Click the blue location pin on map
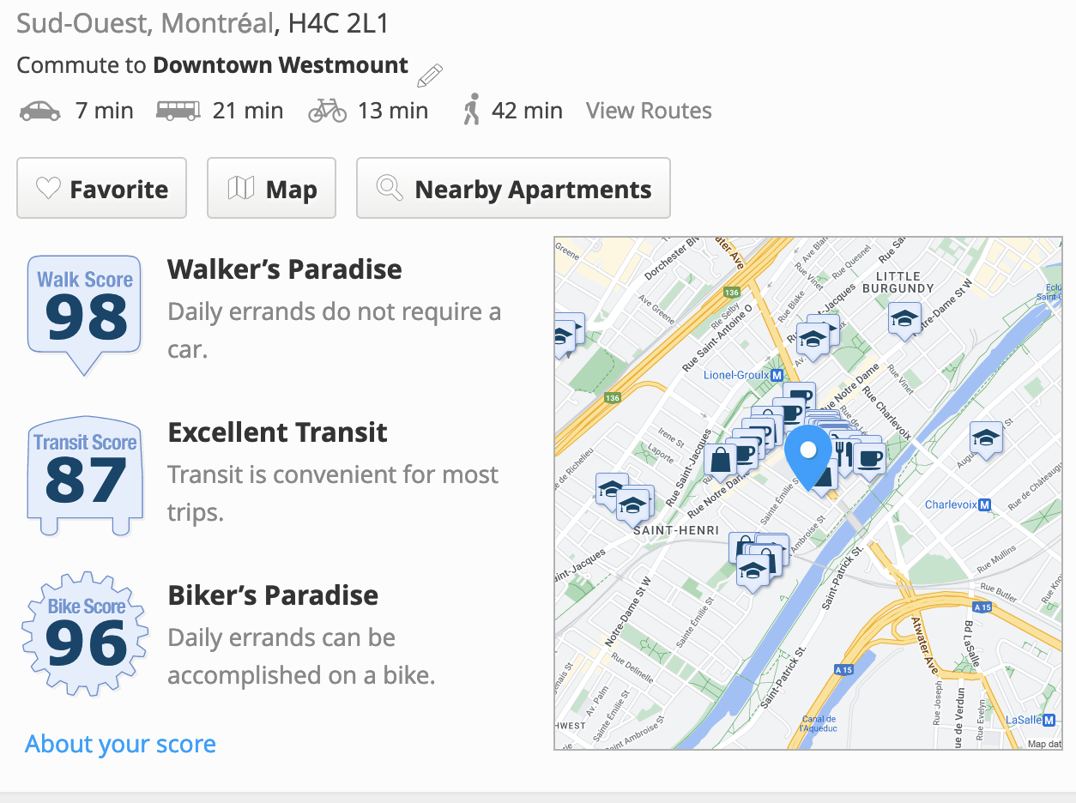1076x803 pixels. pos(807,455)
